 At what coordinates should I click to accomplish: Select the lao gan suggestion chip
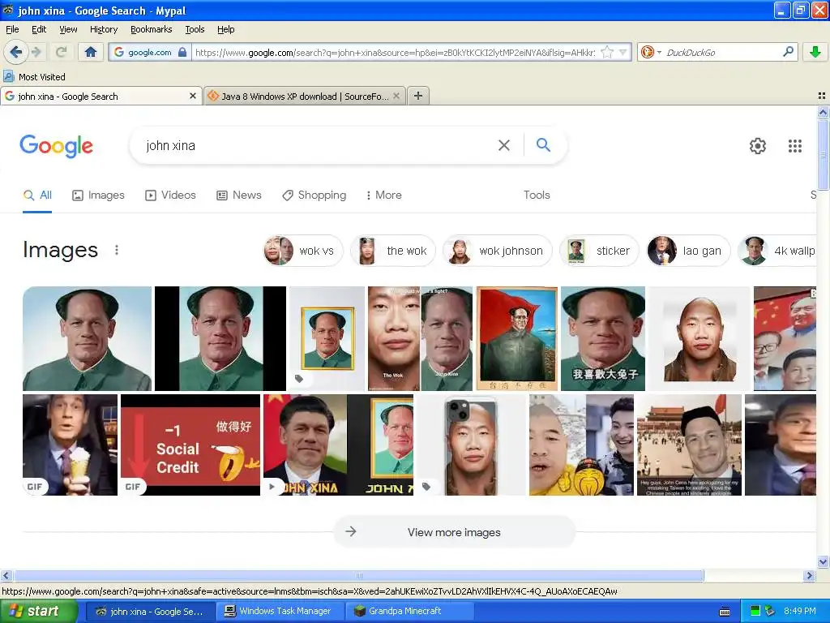[x=688, y=251]
